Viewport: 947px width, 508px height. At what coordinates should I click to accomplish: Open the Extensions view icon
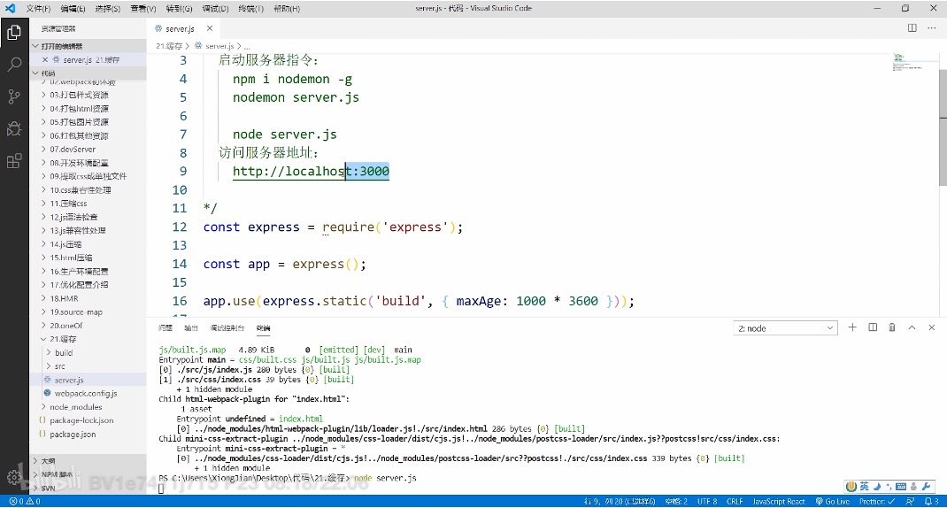tap(14, 161)
